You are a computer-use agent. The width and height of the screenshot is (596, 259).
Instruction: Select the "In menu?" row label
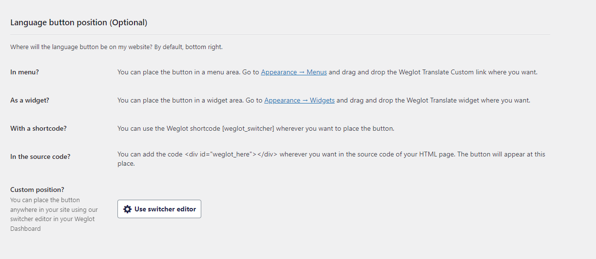(24, 72)
